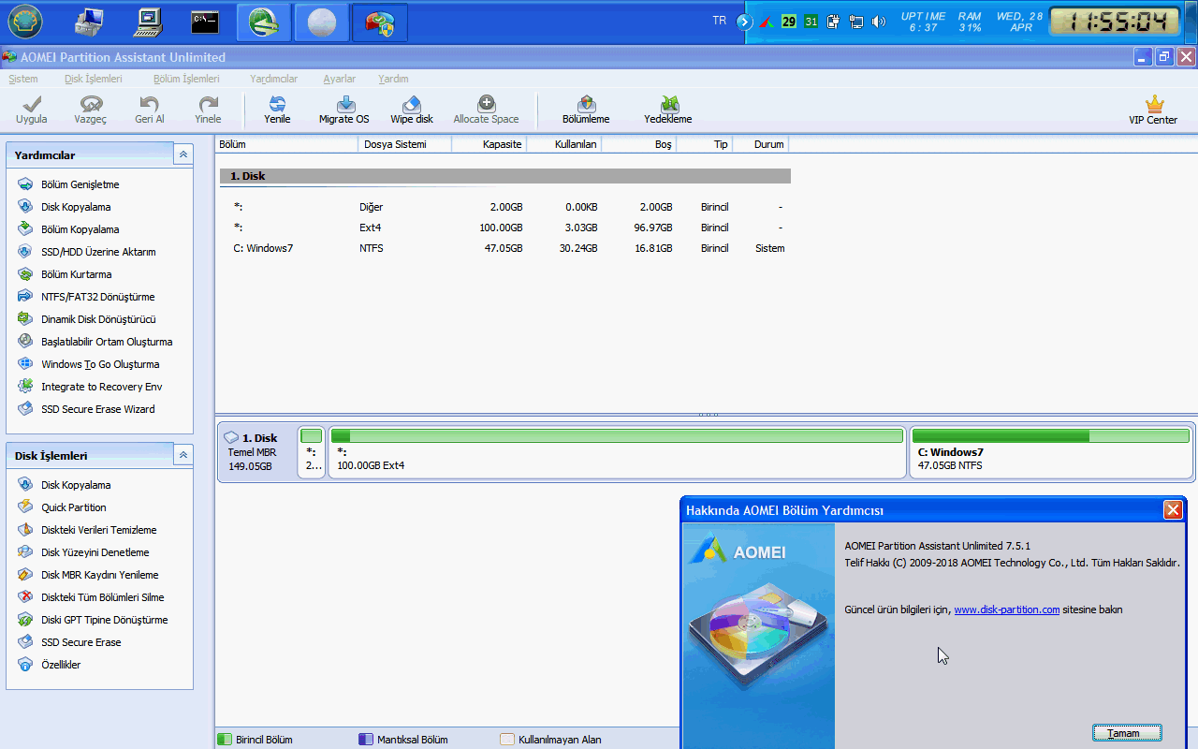Open the Bölüm İşlemleri menu
This screenshot has height=749, width=1198.
click(186, 79)
